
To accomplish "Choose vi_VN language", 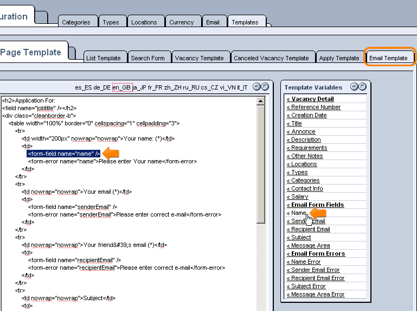I will 228,87.
